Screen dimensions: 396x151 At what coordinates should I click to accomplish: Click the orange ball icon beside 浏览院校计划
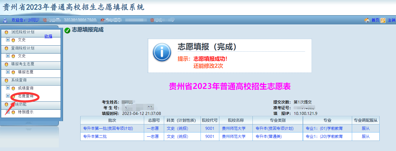[x=6, y=32]
